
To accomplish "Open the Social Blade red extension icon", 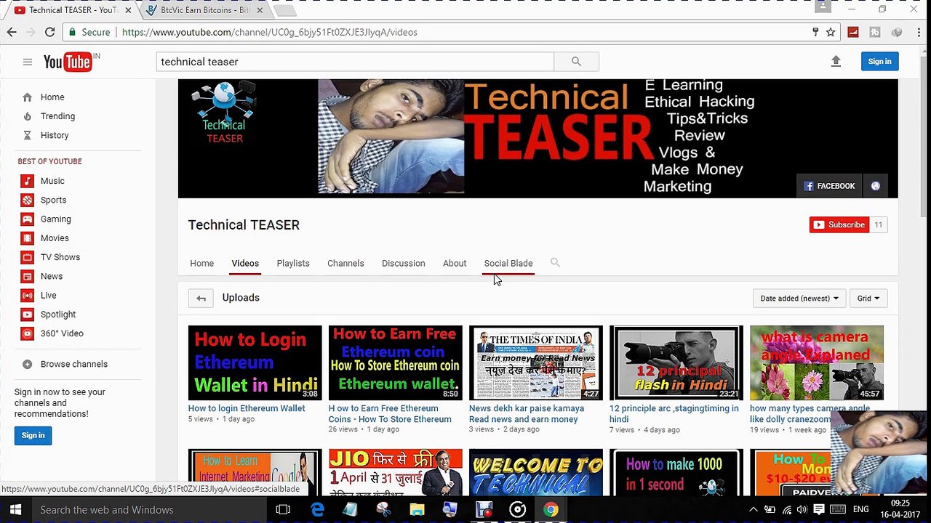I will click(x=853, y=32).
